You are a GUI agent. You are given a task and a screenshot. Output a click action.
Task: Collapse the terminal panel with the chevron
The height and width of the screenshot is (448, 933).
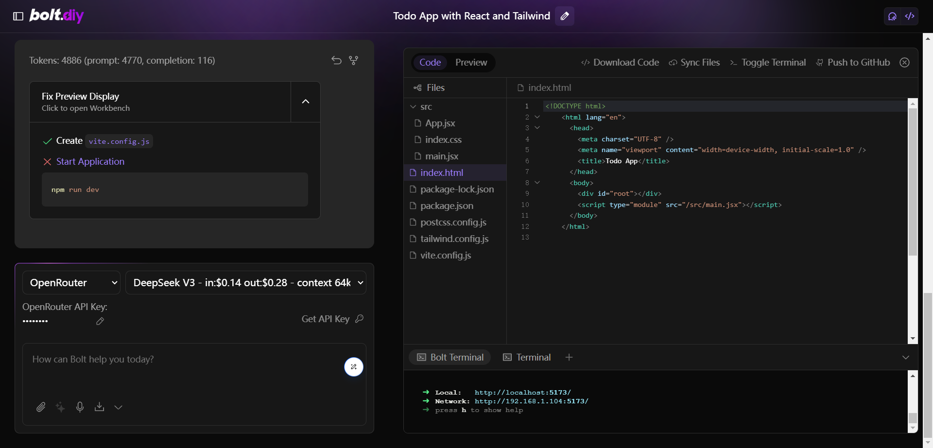pos(906,357)
